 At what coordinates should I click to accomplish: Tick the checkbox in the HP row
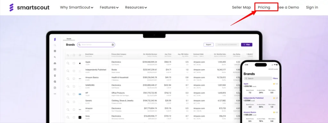click(x=74, y=94)
